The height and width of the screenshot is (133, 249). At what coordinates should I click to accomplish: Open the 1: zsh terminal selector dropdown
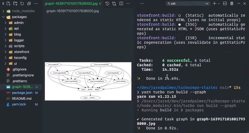[188, 3]
